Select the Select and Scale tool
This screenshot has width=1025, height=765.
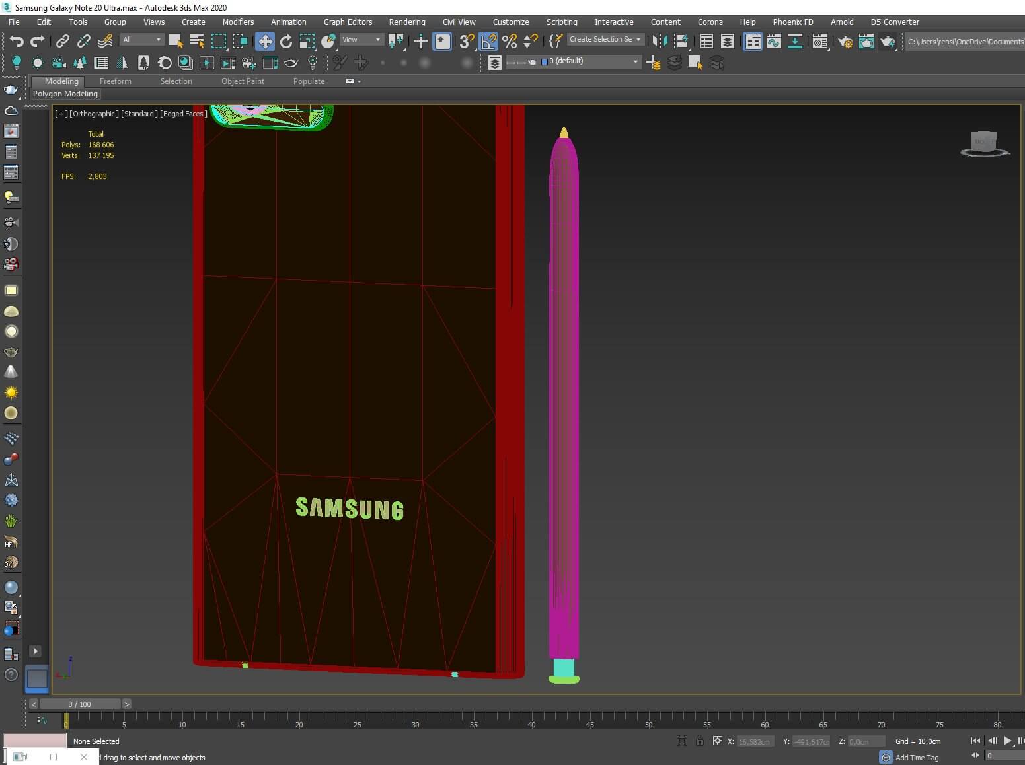(307, 42)
